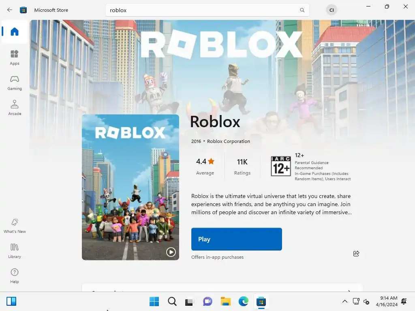This screenshot has width=415, height=311.
Task: Open Help in the sidebar
Action: point(15,276)
